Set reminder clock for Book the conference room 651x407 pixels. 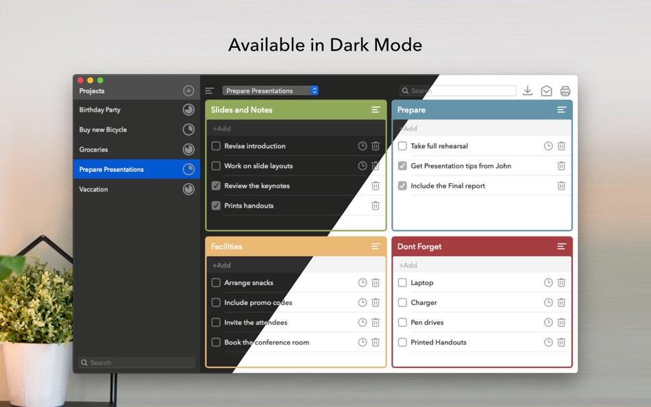click(363, 342)
